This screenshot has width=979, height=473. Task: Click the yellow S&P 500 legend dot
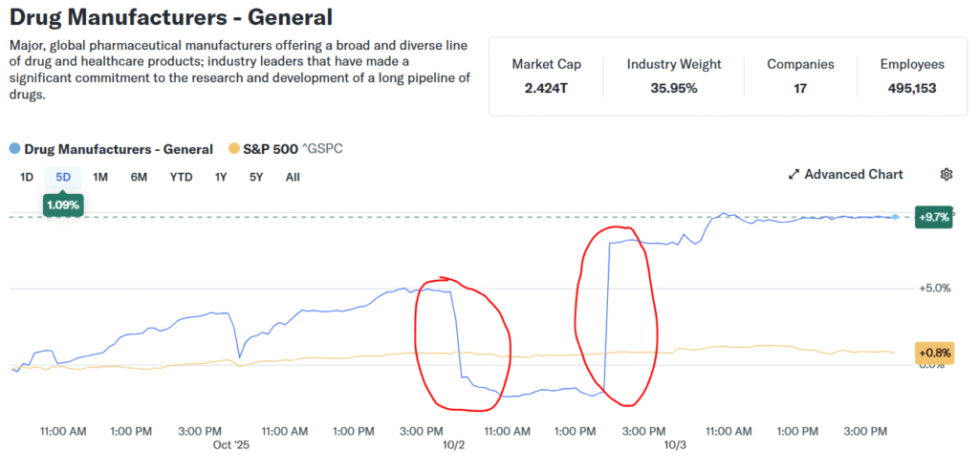[234, 149]
